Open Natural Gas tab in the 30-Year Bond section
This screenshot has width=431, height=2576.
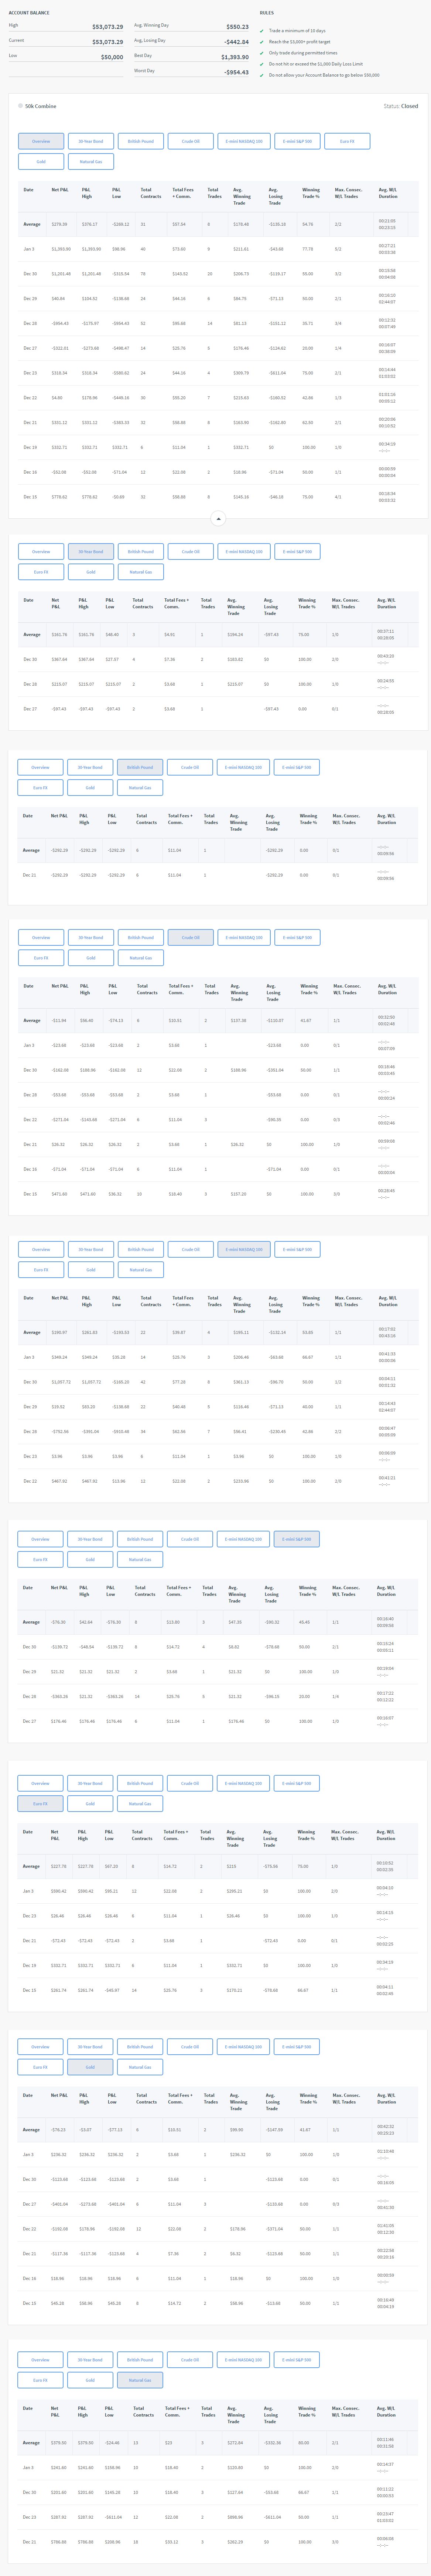tap(141, 572)
